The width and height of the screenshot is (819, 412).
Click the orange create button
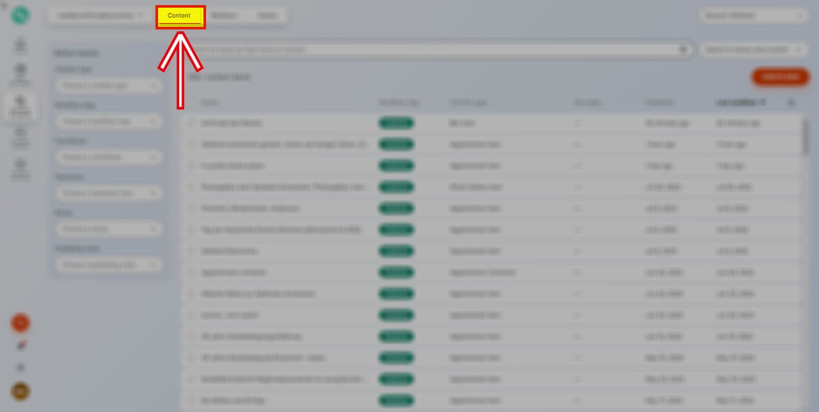coord(780,77)
